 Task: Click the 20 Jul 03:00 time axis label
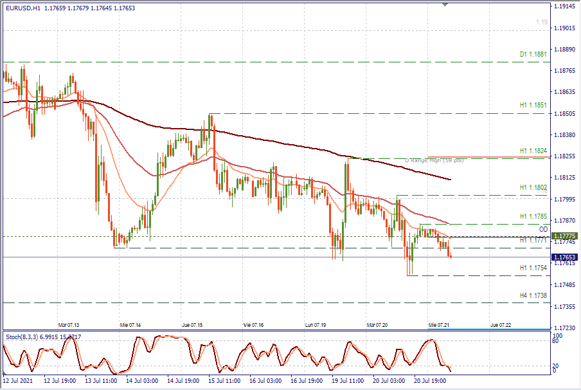(389, 381)
